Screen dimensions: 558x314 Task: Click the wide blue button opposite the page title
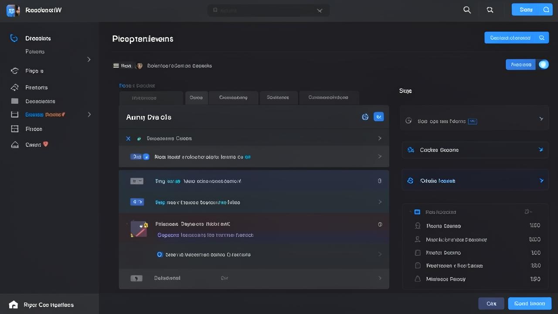coord(516,38)
